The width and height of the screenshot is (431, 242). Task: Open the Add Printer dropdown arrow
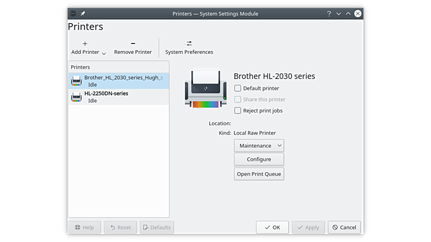click(x=104, y=53)
